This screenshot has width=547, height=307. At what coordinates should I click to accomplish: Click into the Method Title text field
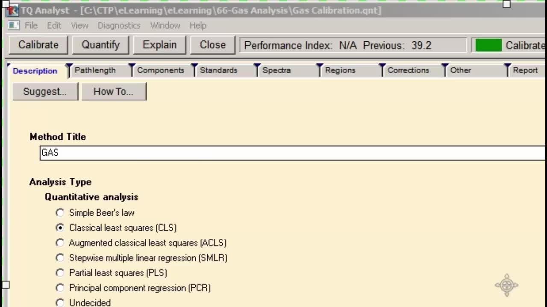click(x=291, y=153)
